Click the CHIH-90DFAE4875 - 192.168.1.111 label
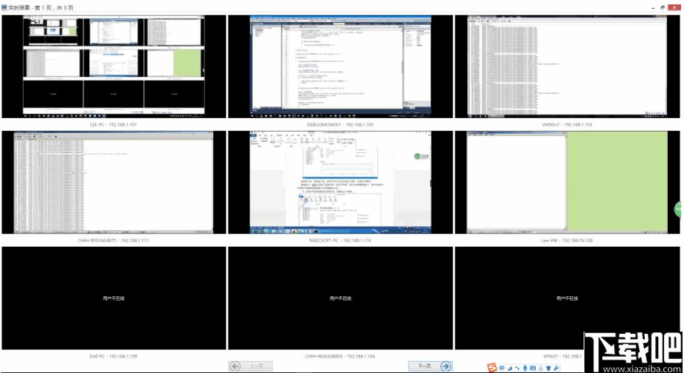Viewport: 684px width, 373px height. pyautogui.click(x=114, y=240)
